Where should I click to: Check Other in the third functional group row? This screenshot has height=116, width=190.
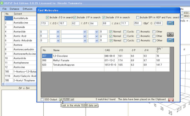[154, 41]
